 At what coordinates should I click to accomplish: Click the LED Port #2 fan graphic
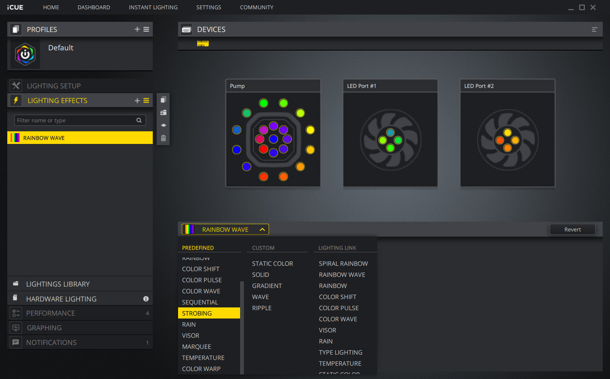pos(507,140)
